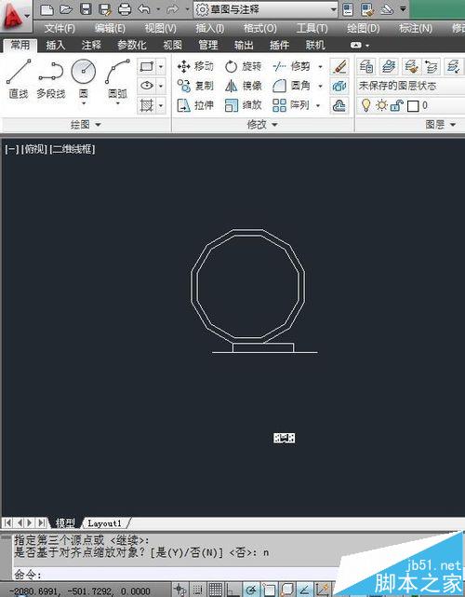Open the layer state dropdown 未保存的图层状态
Screen dimensions: 465x597
pyautogui.click(x=411, y=86)
